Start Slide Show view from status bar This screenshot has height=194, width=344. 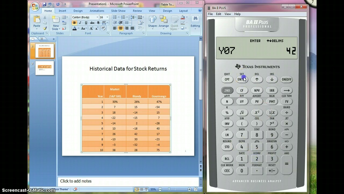146,189
